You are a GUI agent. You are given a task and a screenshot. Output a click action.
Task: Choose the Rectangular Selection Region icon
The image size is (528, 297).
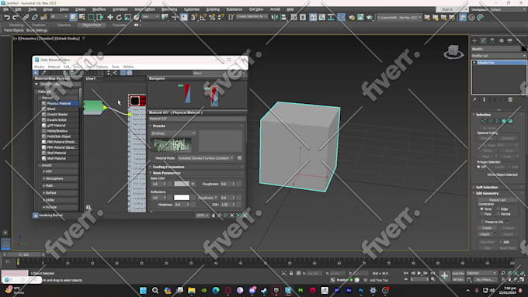[x=91, y=17]
